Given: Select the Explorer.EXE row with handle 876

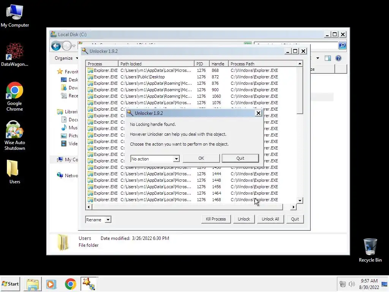Looking at the screenshot, I should pyautogui.click(x=191, y=83).
